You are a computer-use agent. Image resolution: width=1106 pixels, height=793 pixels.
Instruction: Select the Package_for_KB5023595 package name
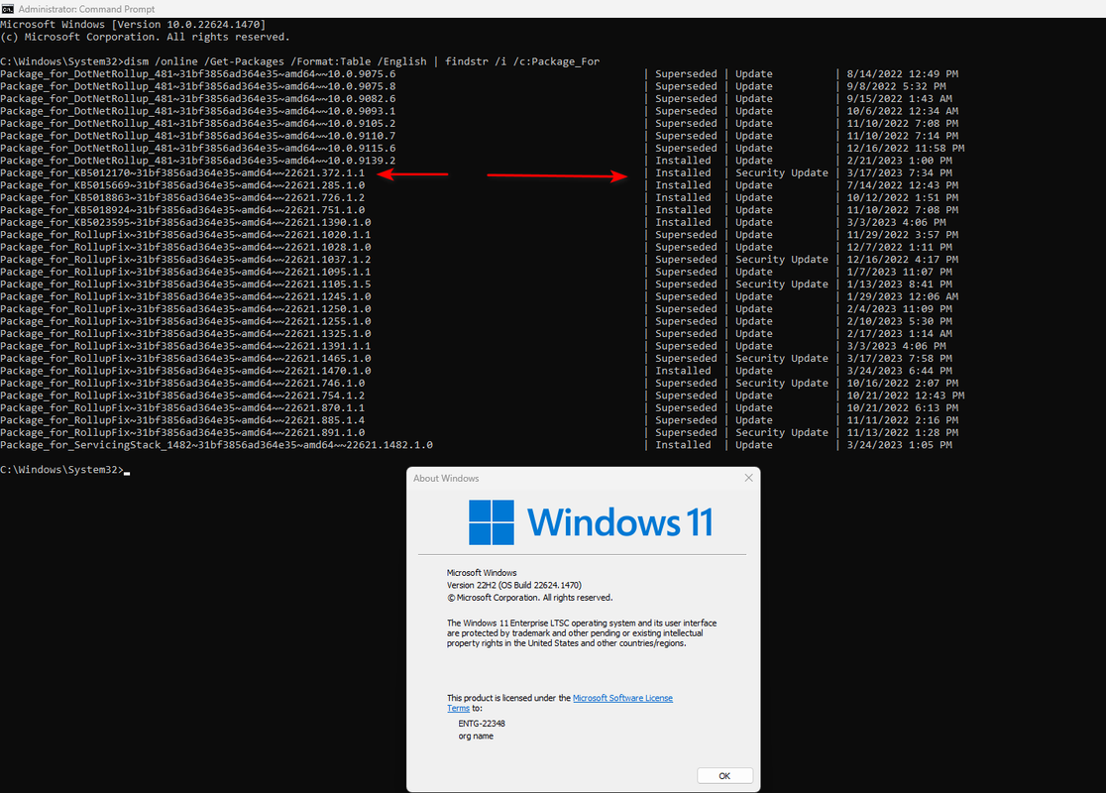[x=185, y=222]
